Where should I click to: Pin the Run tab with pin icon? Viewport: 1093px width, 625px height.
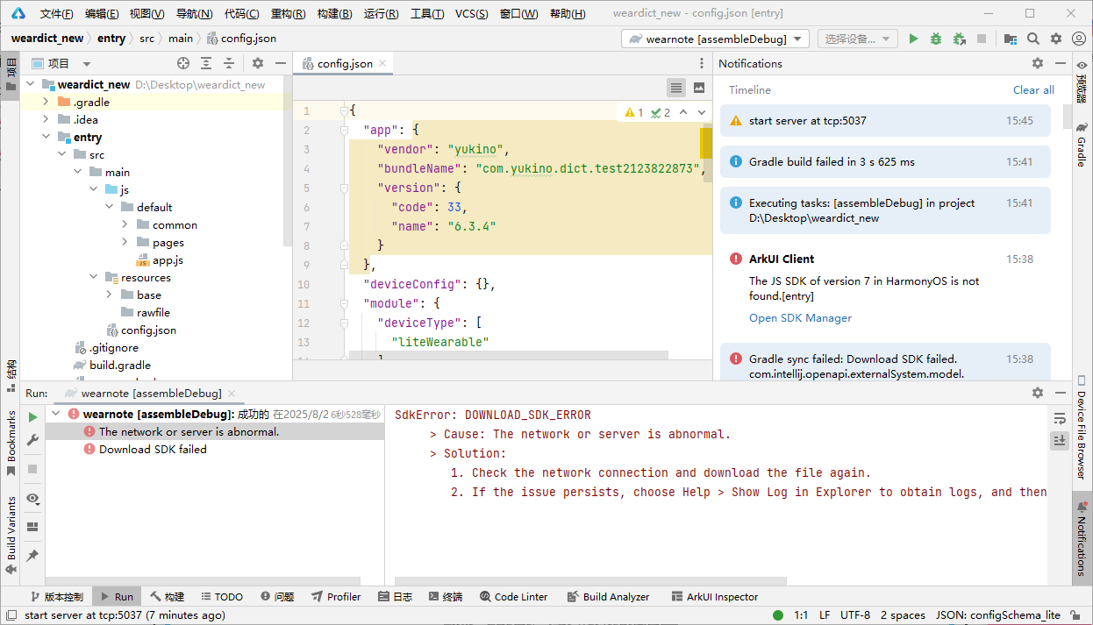(x=32, y=556)
